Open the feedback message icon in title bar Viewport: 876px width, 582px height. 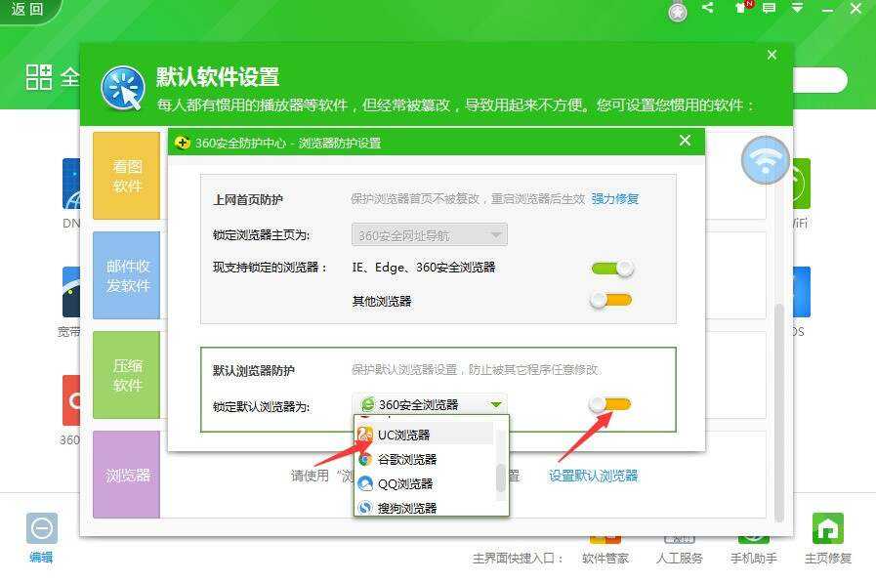pyautogui.click(x=770, y=8)
